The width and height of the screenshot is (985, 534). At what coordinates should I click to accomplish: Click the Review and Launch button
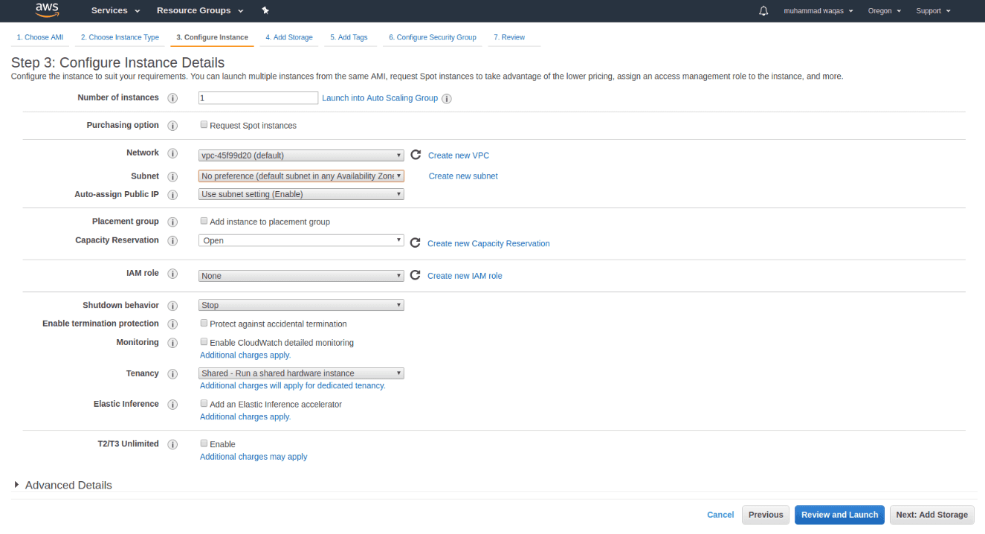[x=839, y=515]
